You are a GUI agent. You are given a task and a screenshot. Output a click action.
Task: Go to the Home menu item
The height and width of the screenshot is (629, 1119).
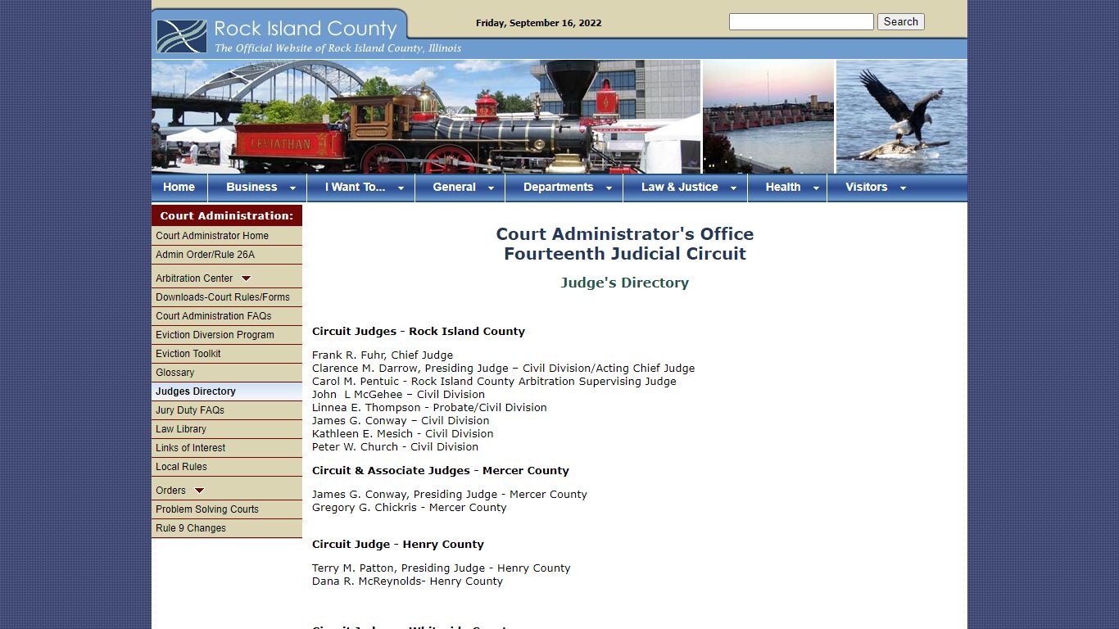coord(179,188)
